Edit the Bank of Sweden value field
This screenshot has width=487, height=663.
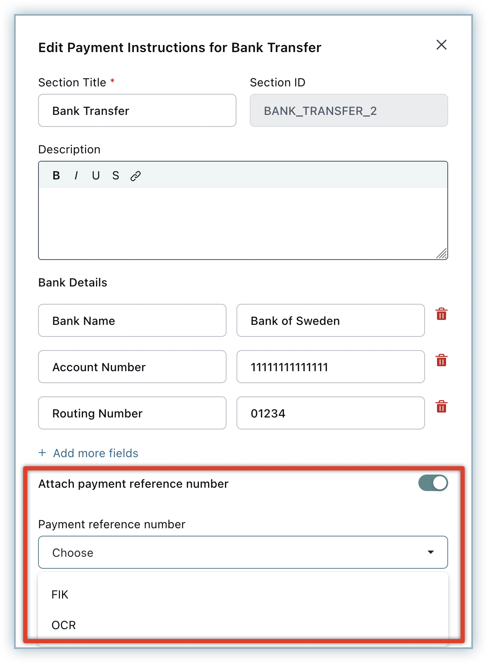click(x=330, y=320)
